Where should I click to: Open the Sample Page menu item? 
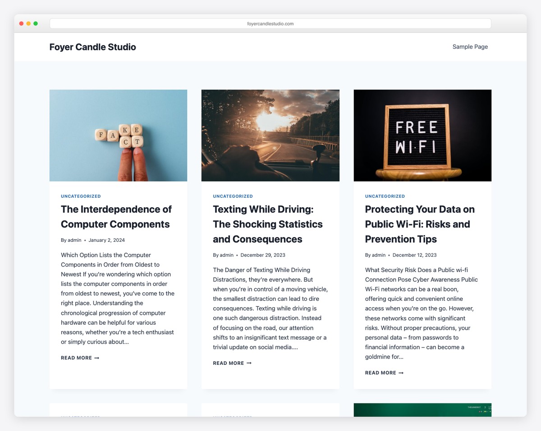(470, 47)
